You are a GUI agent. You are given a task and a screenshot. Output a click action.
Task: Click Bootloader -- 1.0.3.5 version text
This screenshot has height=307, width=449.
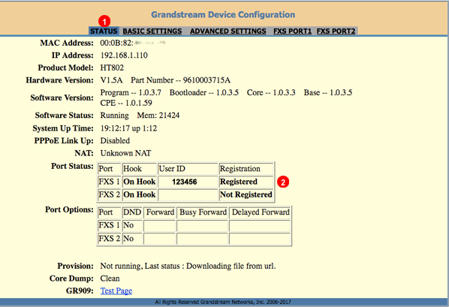click(x=204, y=92)
